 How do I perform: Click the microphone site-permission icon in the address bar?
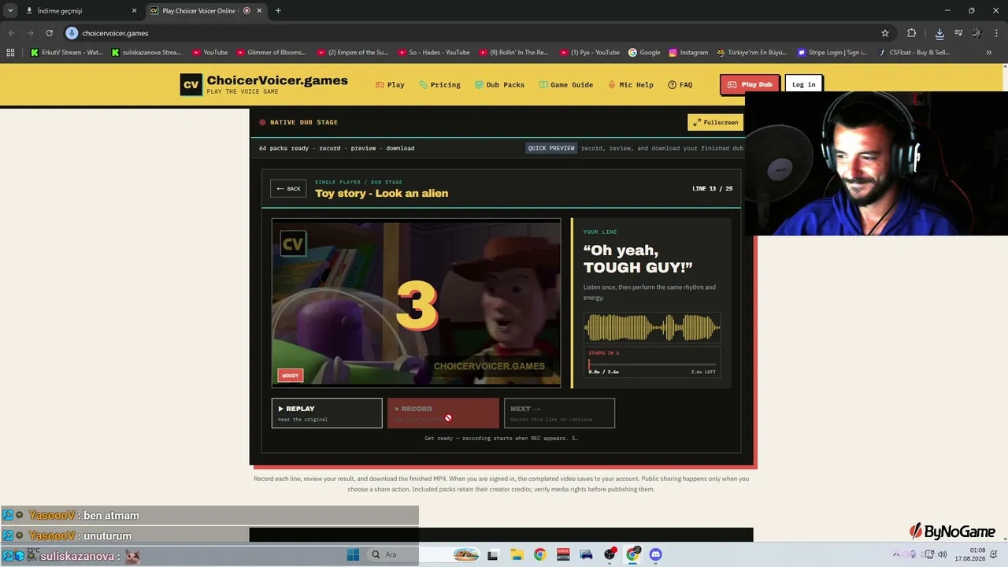(72, 33)
